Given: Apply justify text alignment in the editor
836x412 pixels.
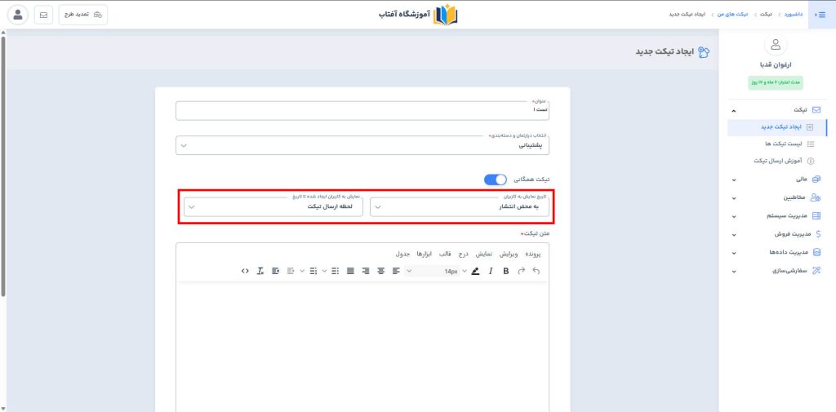Looking at the screenshot, I should (351, 271).
